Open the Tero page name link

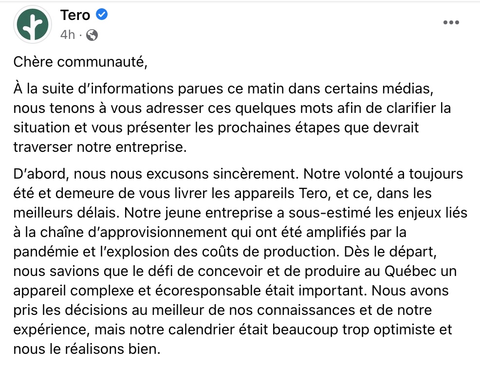(75, 15)
